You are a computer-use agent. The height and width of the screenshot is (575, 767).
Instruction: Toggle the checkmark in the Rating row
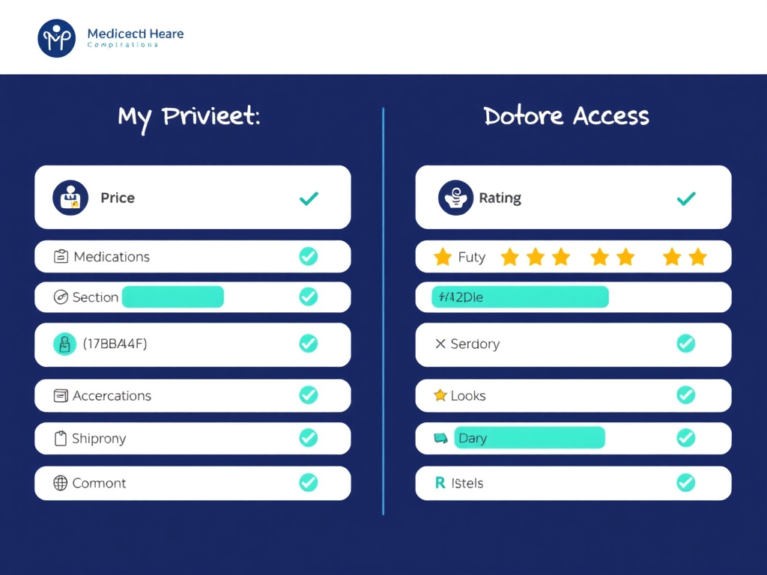click(x=685, y=198)
